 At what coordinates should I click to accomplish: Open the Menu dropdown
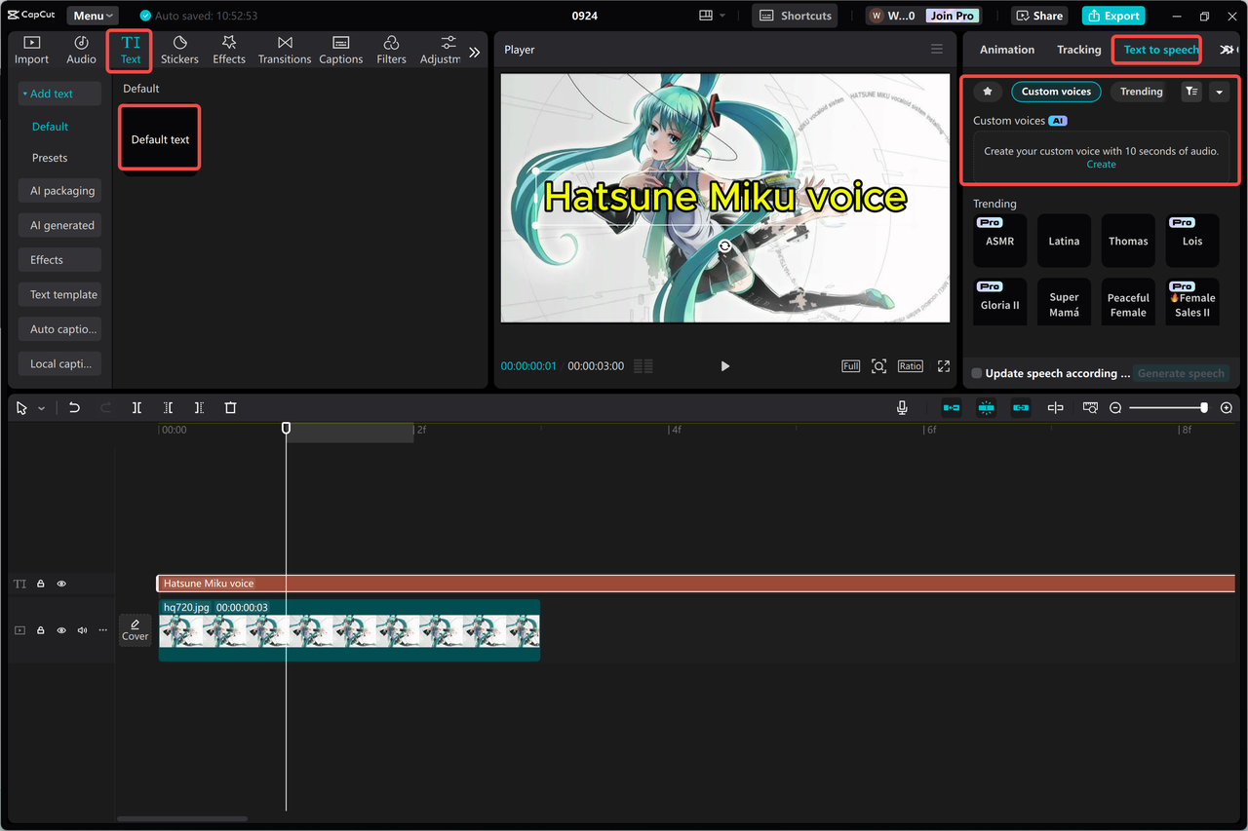coord(92,15)
